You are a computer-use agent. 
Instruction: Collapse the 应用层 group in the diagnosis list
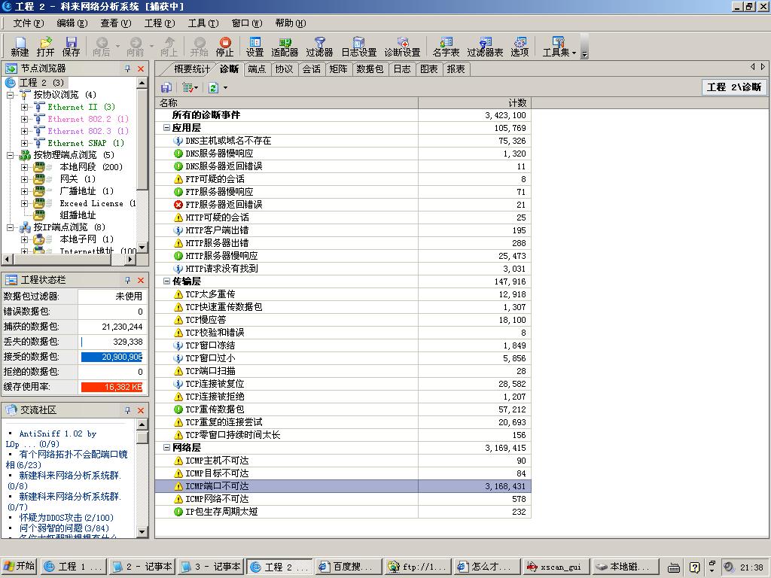[x=166, y=128]
